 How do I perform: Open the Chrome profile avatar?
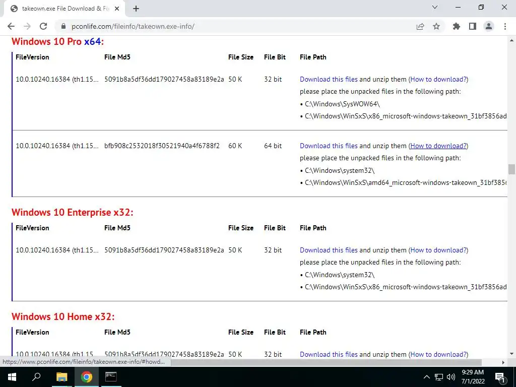tap(489, 26)
